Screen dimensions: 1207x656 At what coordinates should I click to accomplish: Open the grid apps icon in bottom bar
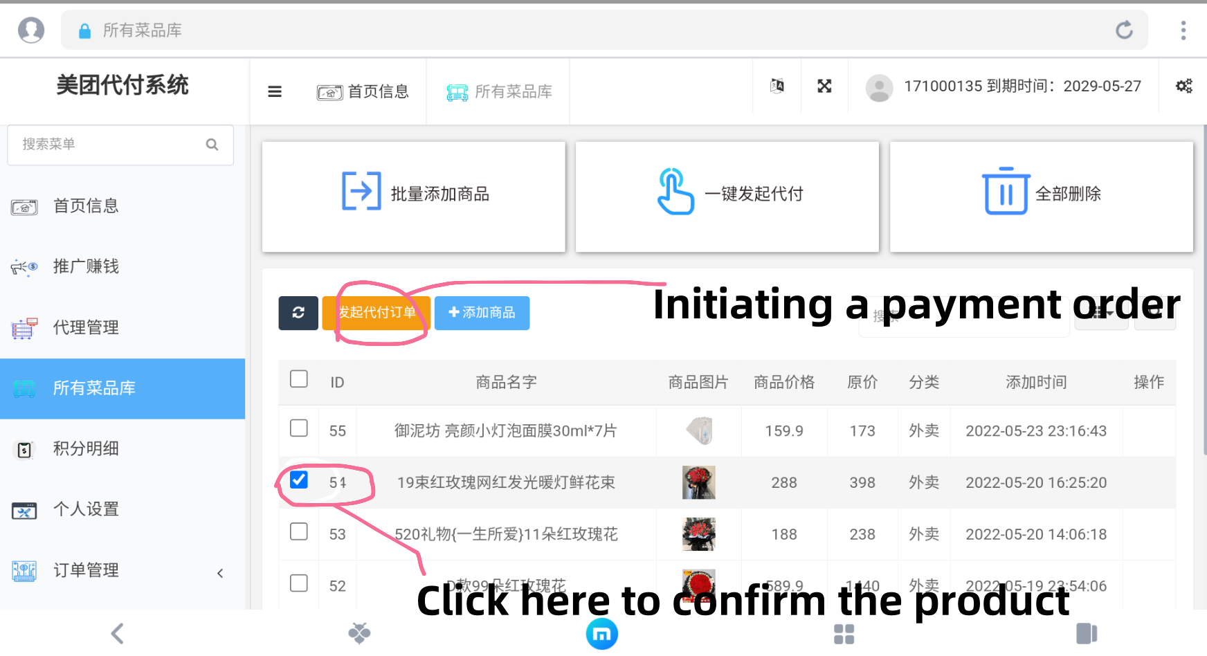pyautogui.click(x=844, y=633)
